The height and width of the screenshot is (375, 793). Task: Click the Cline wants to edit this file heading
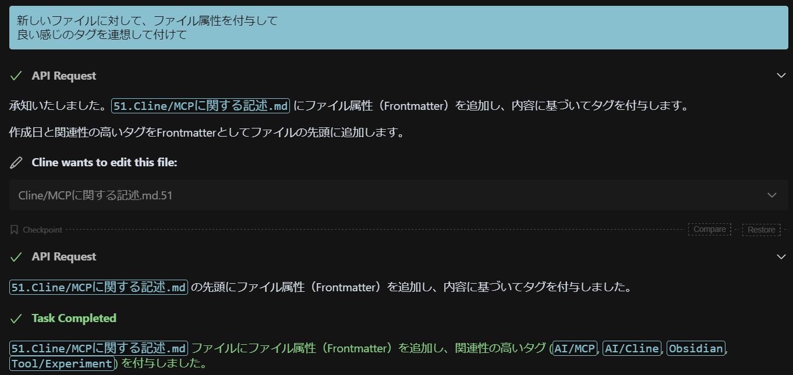[x=104, y=163]
